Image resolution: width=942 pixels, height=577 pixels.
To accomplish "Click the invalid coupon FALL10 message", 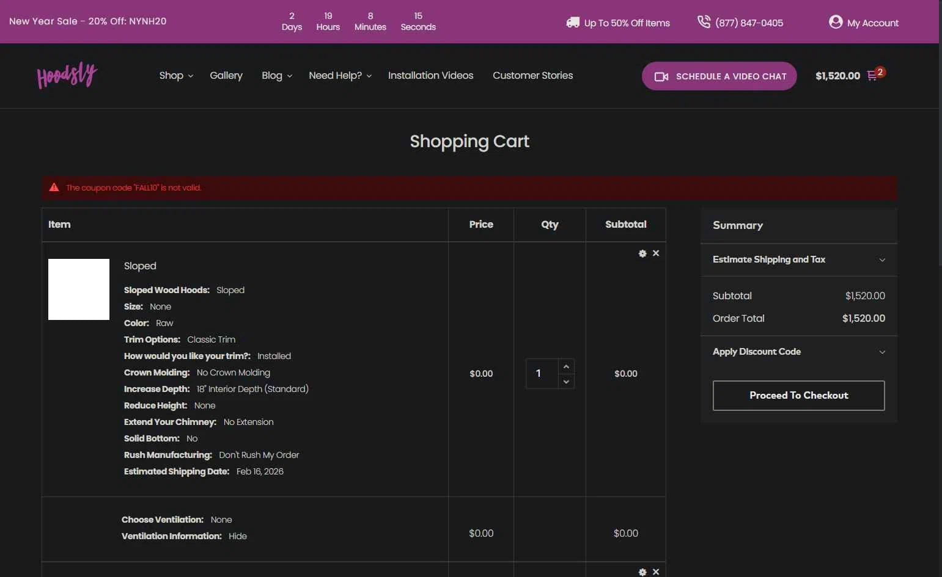I will click(x=134, y=188).
